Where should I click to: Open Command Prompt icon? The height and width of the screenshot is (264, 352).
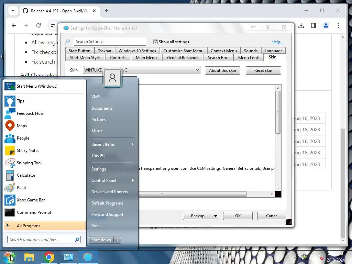(x=10, y=212)
